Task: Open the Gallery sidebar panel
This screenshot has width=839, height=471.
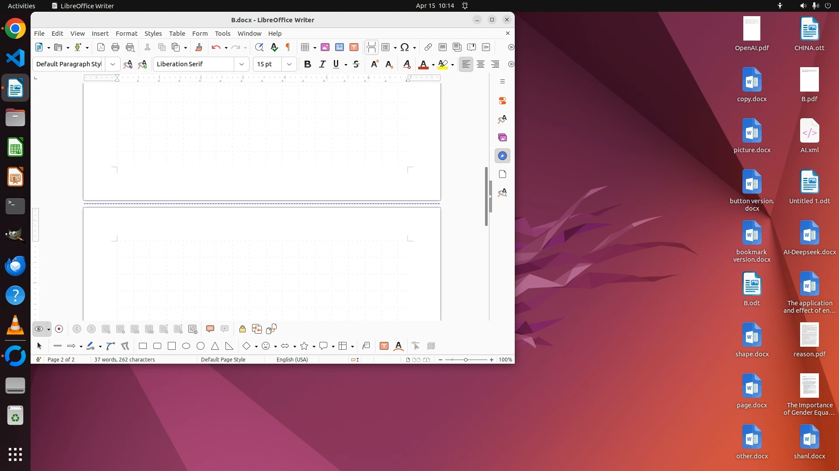Action: (x=503, y=137)
